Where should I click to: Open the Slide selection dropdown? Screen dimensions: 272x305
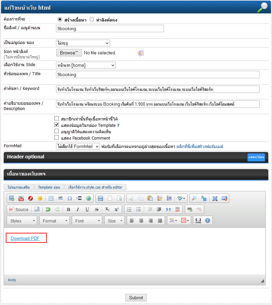[86, 65]
